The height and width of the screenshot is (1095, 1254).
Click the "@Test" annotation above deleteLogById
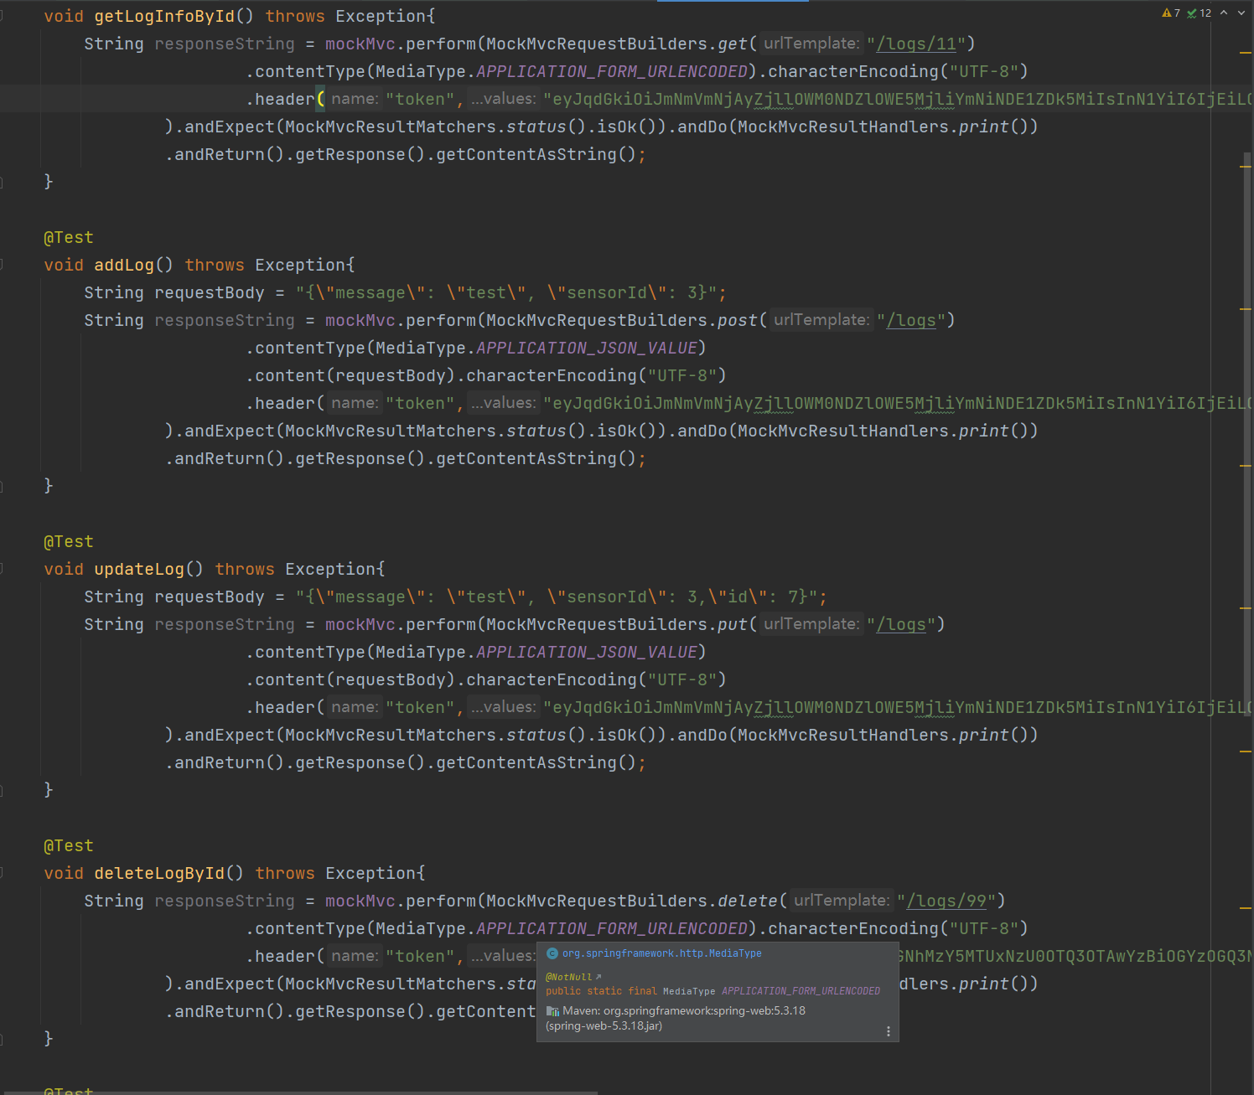coord(69,845)
